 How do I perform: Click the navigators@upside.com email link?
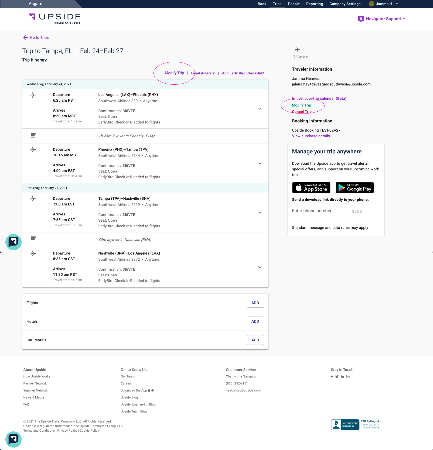coord(243,390)
